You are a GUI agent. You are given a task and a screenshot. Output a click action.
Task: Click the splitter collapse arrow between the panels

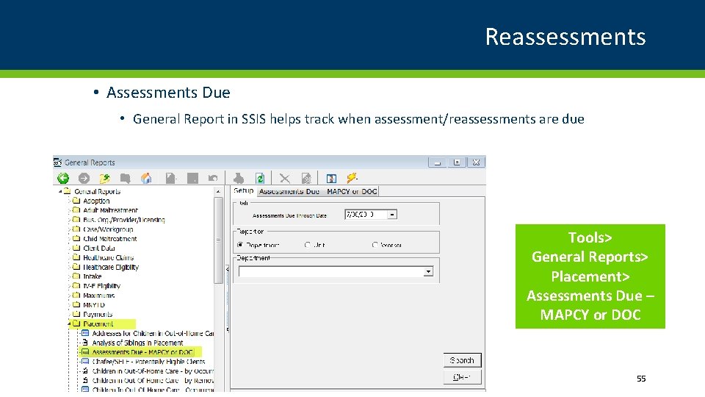click(227, 269)
